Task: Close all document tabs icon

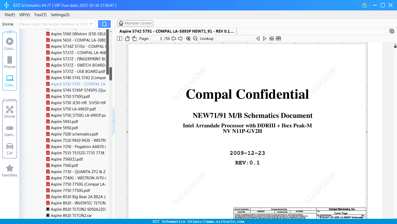Action: [x=392, y=31]
